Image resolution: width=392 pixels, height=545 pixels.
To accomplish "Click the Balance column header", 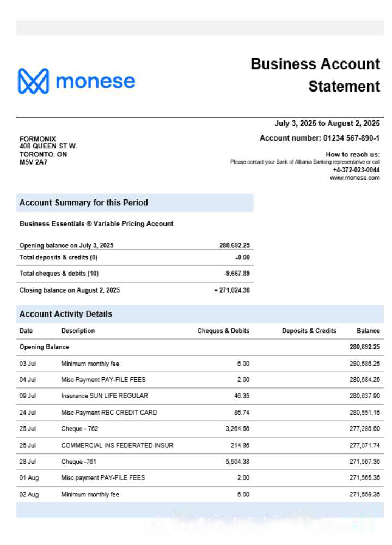I will [x=368, y=331].
